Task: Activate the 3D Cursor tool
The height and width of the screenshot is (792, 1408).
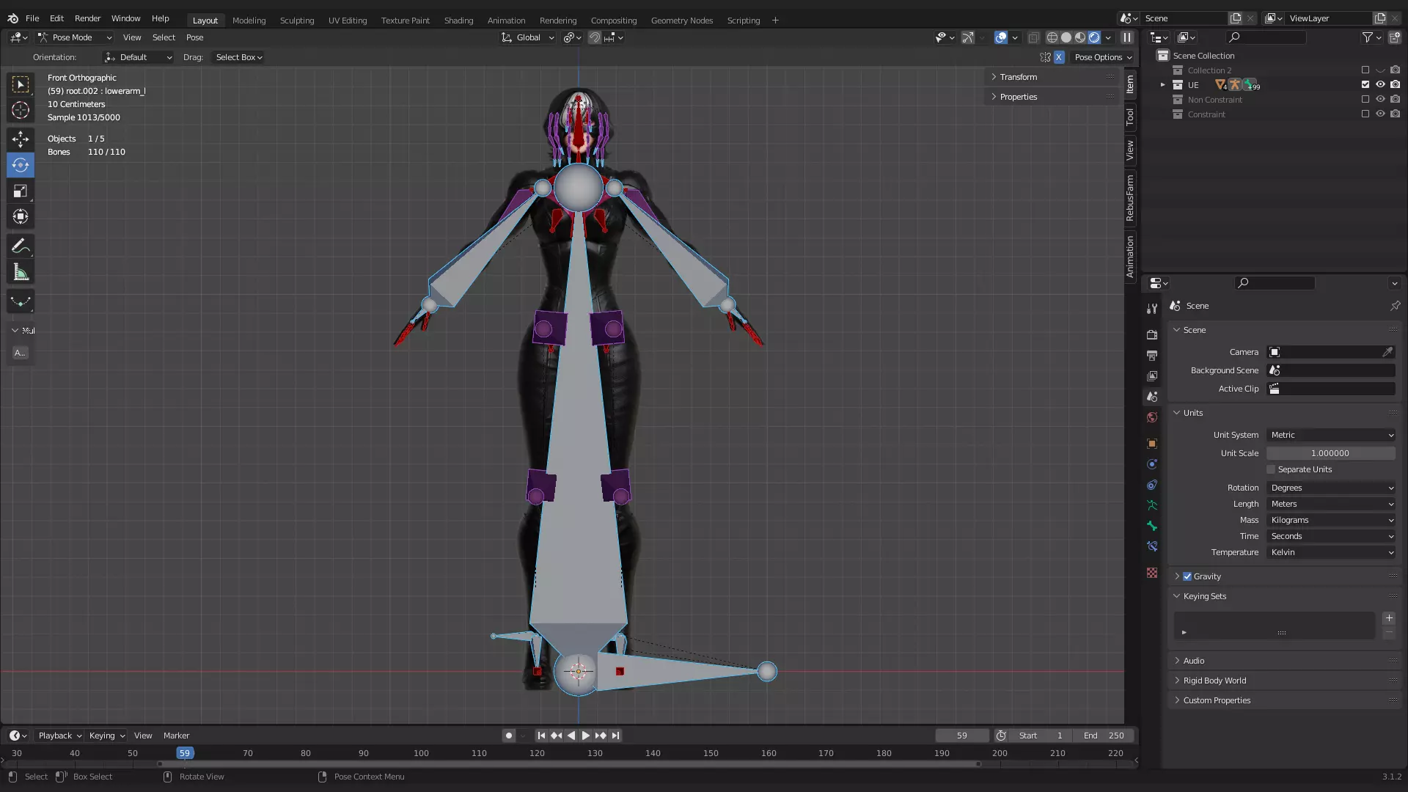Action: (x=21, y=110)
